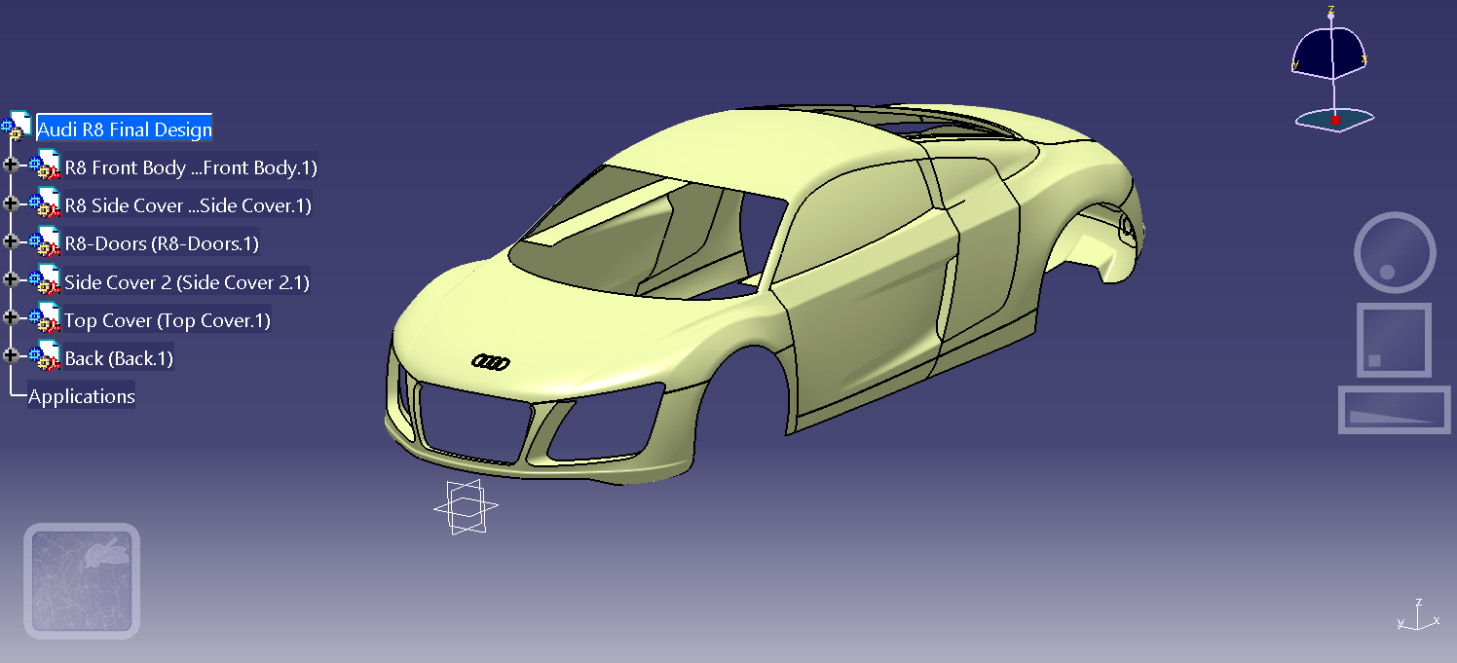
Task: Expand the Back (Back.1) node
Action: point(12,356)
